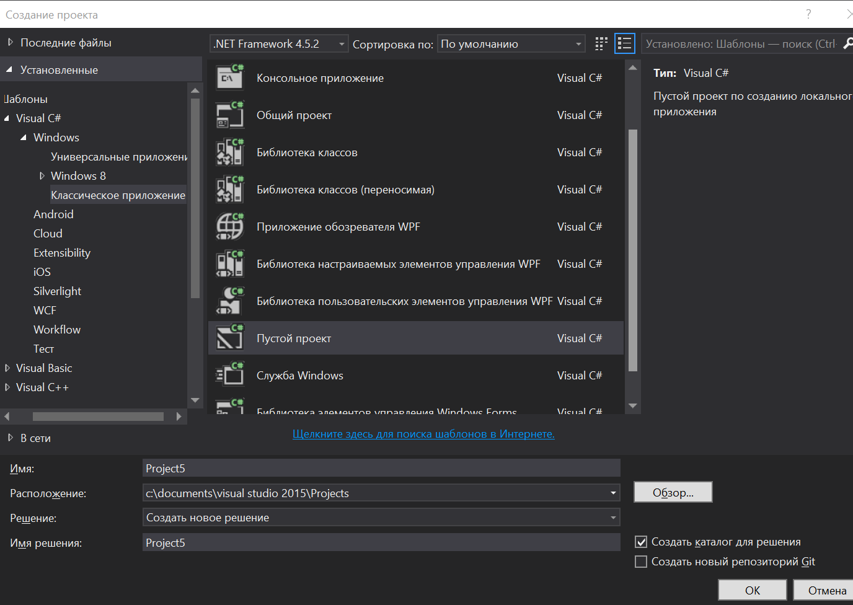The width and height of the screenshot is (853, 605).
Task: Select the Workflow category
Action: (57, 329)
